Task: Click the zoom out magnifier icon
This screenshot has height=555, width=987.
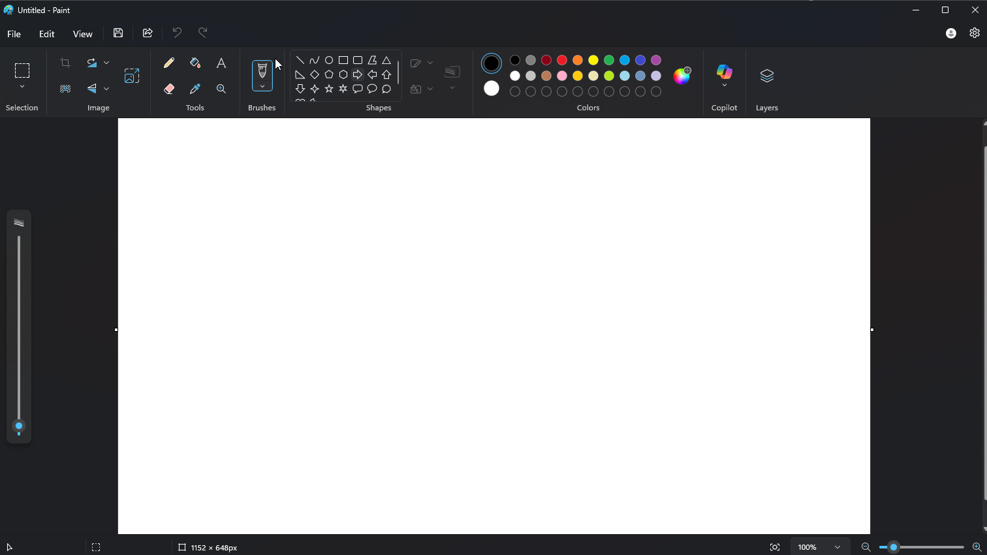Action: [x=866, y=547]
